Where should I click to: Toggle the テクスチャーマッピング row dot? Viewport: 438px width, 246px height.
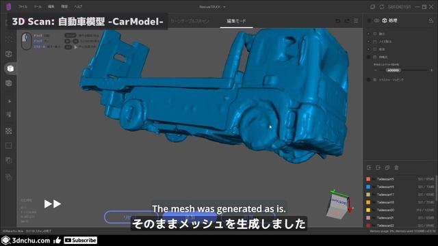click(369, 80)
